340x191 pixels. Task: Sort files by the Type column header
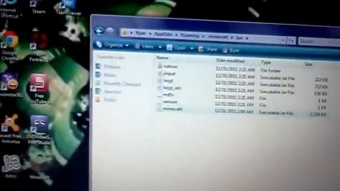tap(266, 63)
